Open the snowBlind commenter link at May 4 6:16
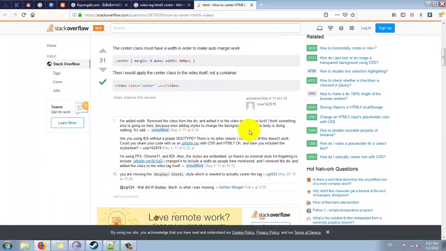446x251 pixels. (160, 130)
